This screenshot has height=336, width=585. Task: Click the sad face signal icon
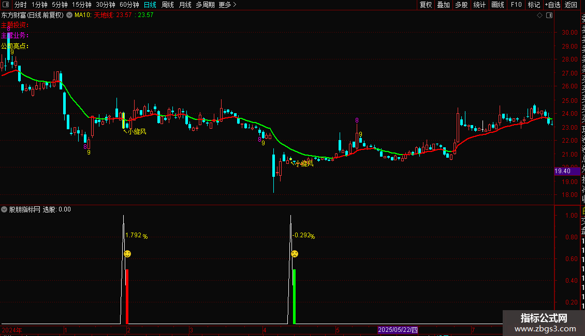(x=295, y=254)
